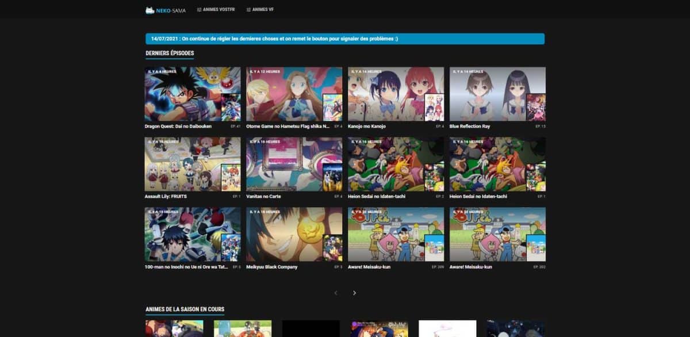Click the small cover art on Blue Reflection Ray card
The width and height of the screenshot is (690, 337).
[536, 107]
